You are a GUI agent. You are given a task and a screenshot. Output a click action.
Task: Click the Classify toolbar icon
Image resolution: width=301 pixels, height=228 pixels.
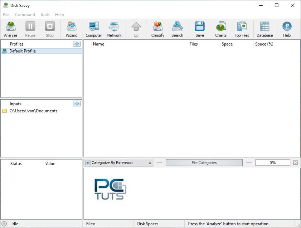158,29
